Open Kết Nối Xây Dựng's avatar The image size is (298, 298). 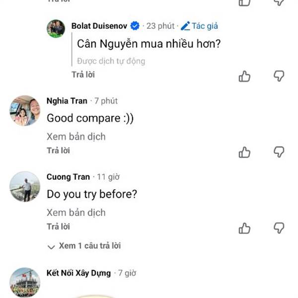pyautogui.click(x=24, y=282)
